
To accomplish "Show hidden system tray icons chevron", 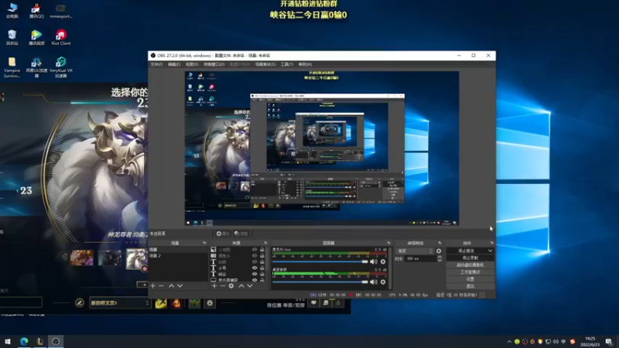I will 509,342.
